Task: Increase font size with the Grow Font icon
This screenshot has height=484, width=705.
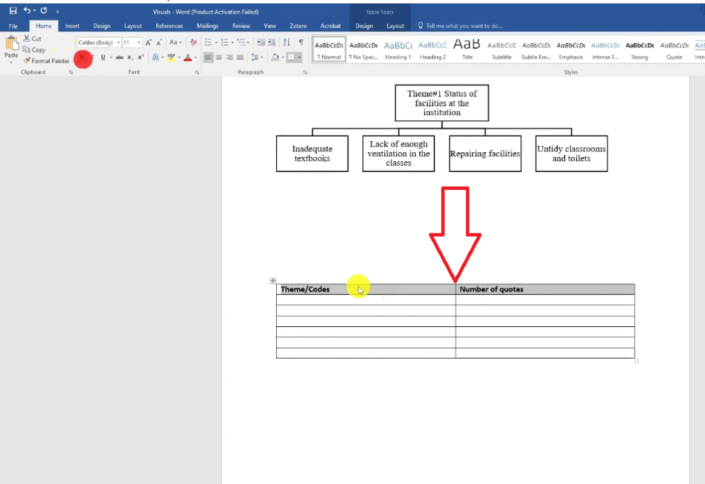Action: click(x=148, y=43)
